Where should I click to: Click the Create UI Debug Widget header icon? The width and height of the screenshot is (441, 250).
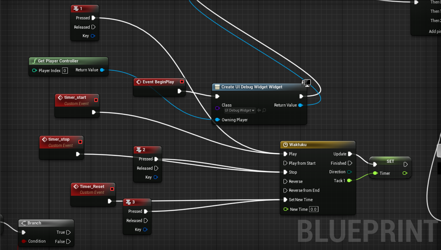[x=217, y=87]
